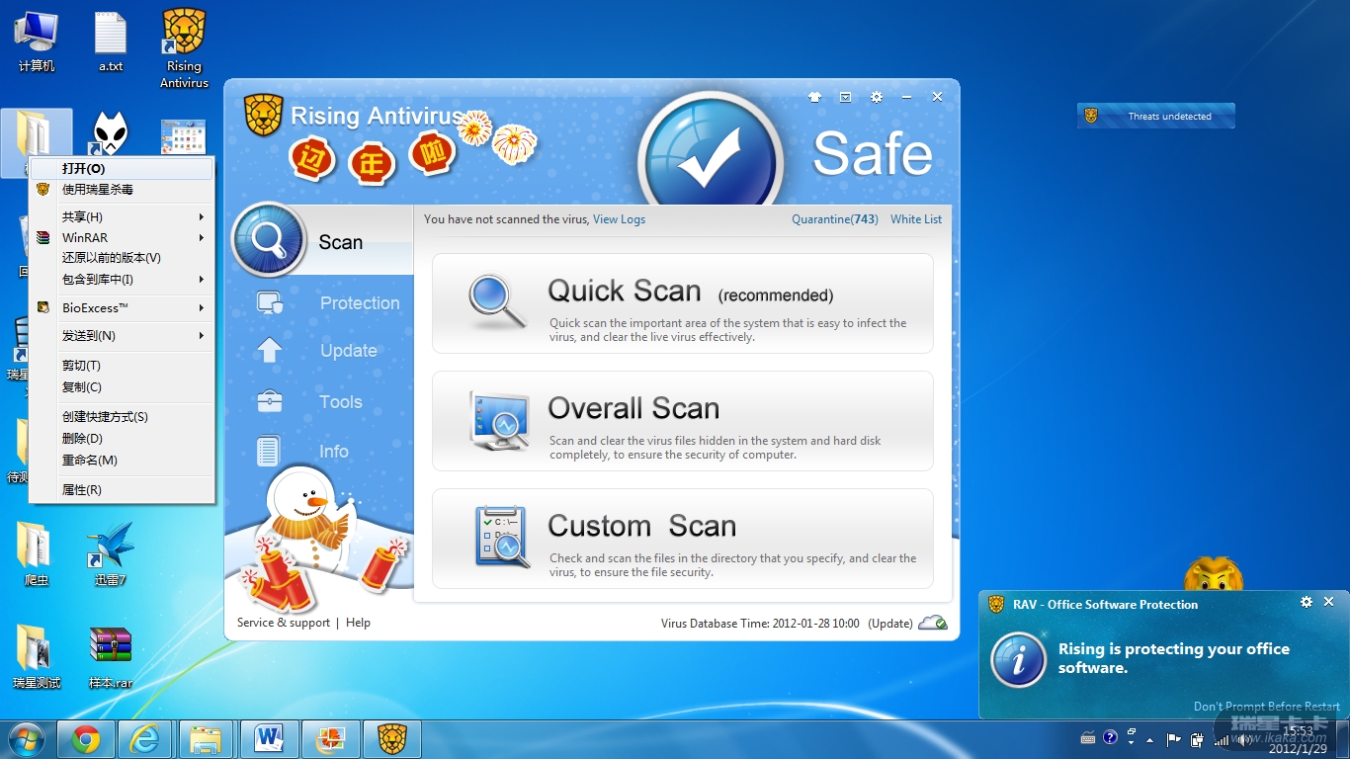The width and height of the screenshot is (1350, 759).
Task: Open the View Logs link
Action: coord(619,219)
